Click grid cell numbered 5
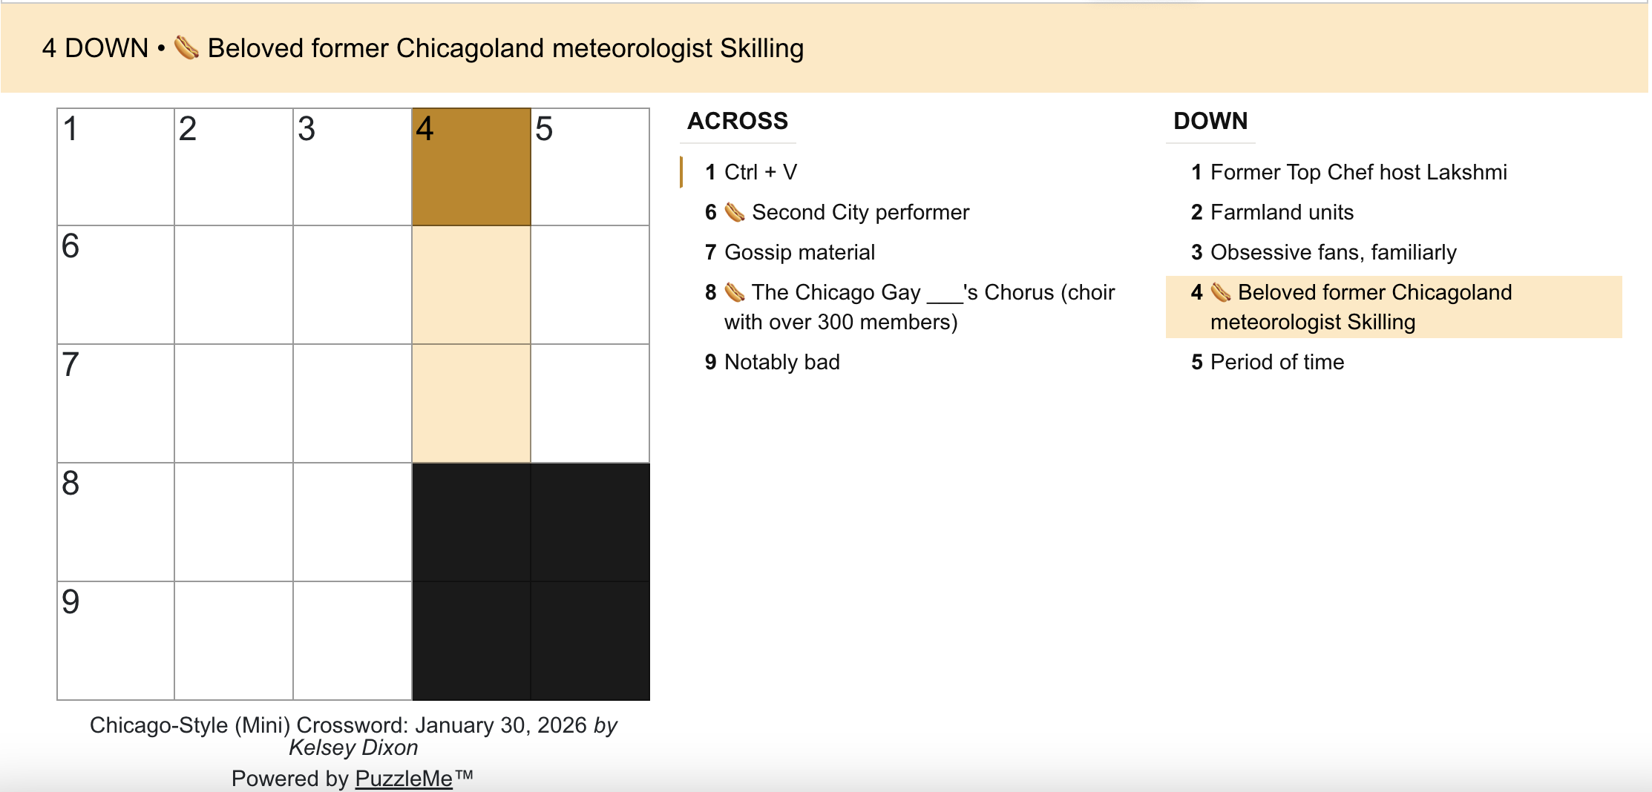Image resolution: width=1652 pixels, height=792 pixels. pyautogui.click(x=590, y=168)
